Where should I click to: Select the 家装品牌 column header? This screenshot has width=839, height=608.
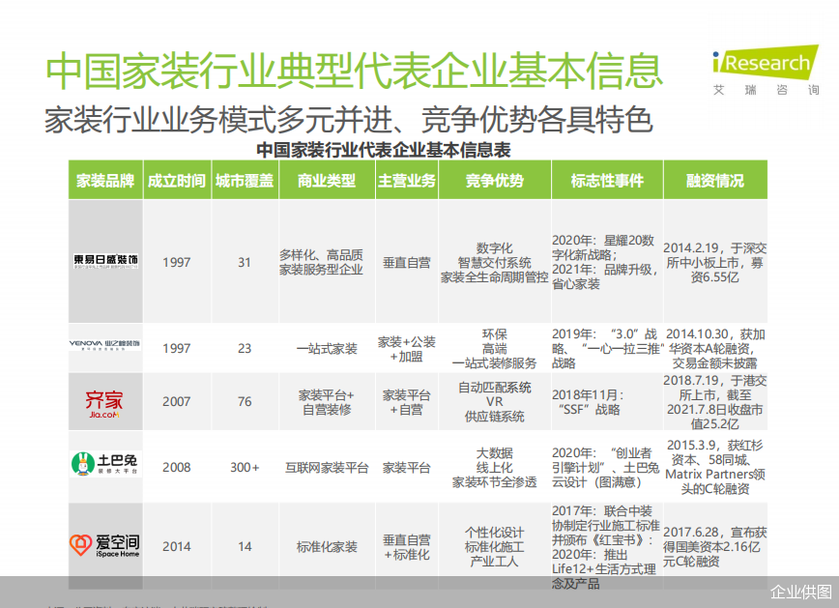click(x=105, y=181)
